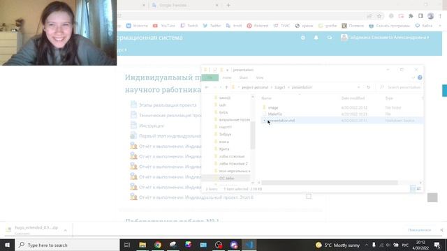Open download item options chevron

coord(65,230)
